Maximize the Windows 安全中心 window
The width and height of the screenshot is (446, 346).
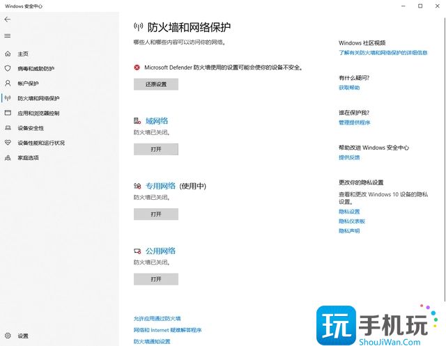[x=420, y=6]
